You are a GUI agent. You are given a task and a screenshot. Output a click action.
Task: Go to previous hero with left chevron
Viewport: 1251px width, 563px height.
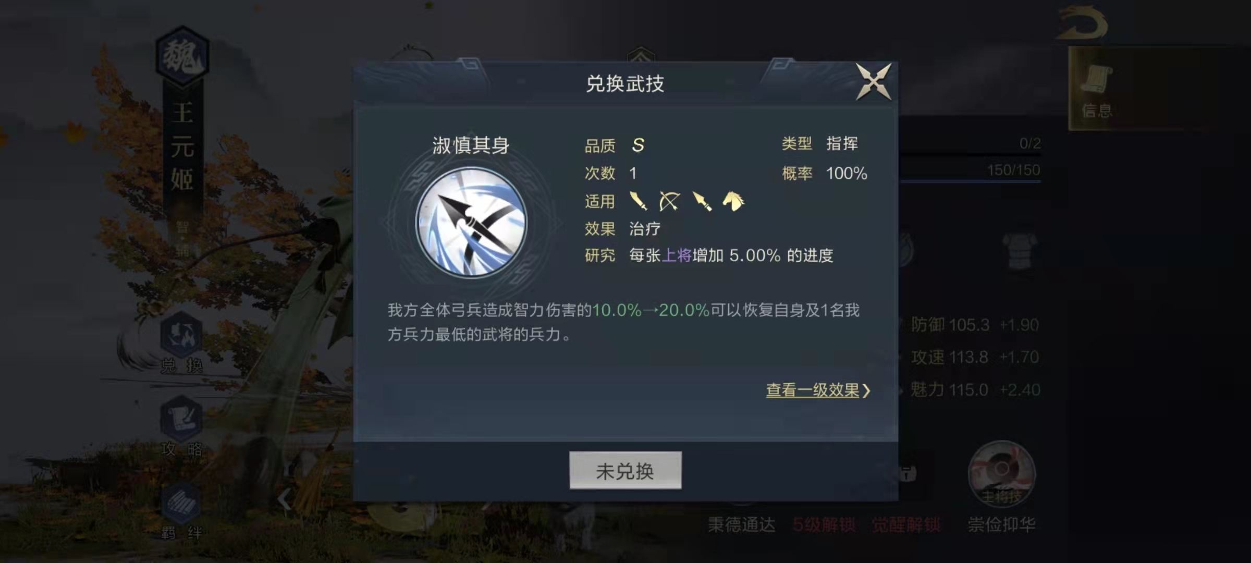tap(285, 499)
